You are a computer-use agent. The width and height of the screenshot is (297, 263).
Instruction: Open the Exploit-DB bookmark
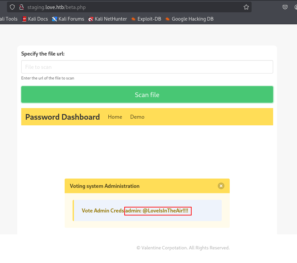coord(146,19)
